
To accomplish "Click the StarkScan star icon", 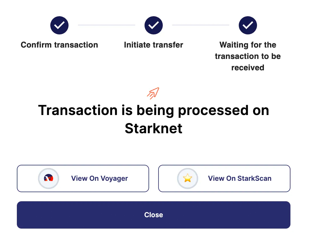I will point(188,178).
